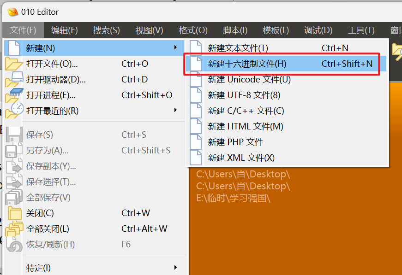Open the 视图(V) menu
Image resolution: width=402 pixels, height=275 pixels.
click(149, 30)
